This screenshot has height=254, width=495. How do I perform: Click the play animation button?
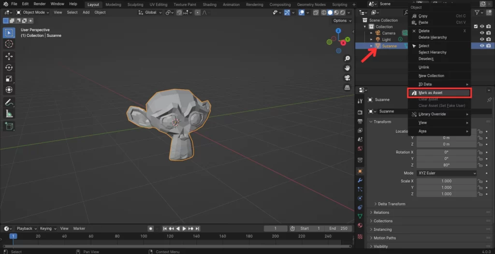[184, 228]
